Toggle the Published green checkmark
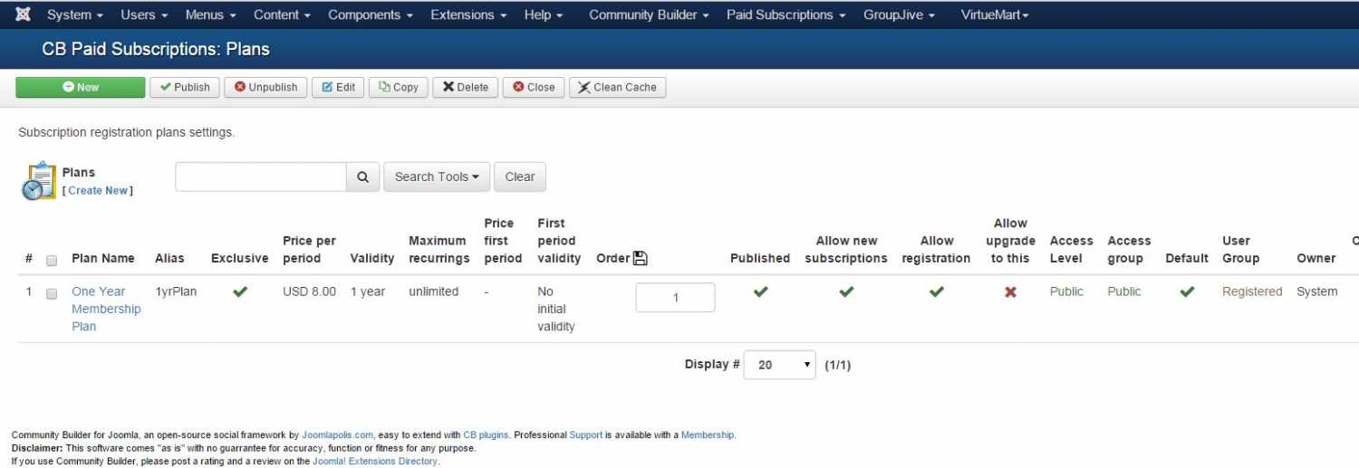The image size is (1359, 468). coord(761,291)
